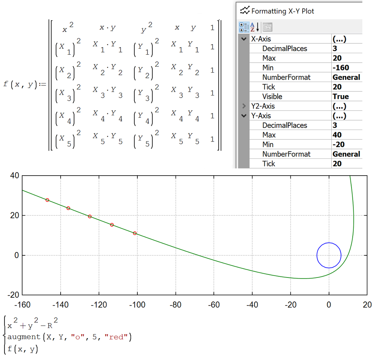Select the Y2-Axis category row
This screenshot has width=374, height=358.
tap(300, 106)
